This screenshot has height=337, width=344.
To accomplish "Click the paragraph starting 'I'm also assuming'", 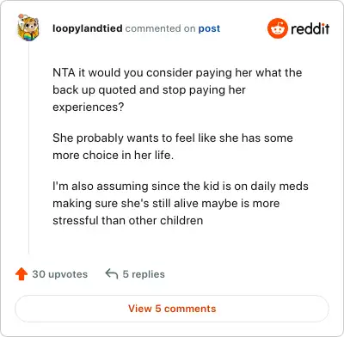I will 181,203.
